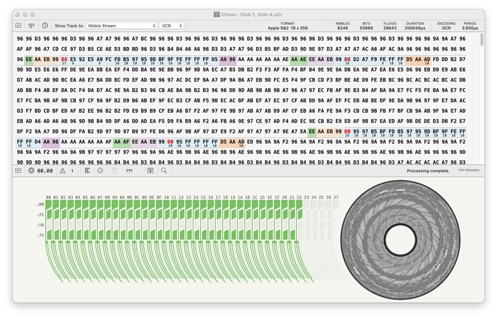Select duration value '200648µs'
Screen dimensions: 497x318
[x=415, y=28]
